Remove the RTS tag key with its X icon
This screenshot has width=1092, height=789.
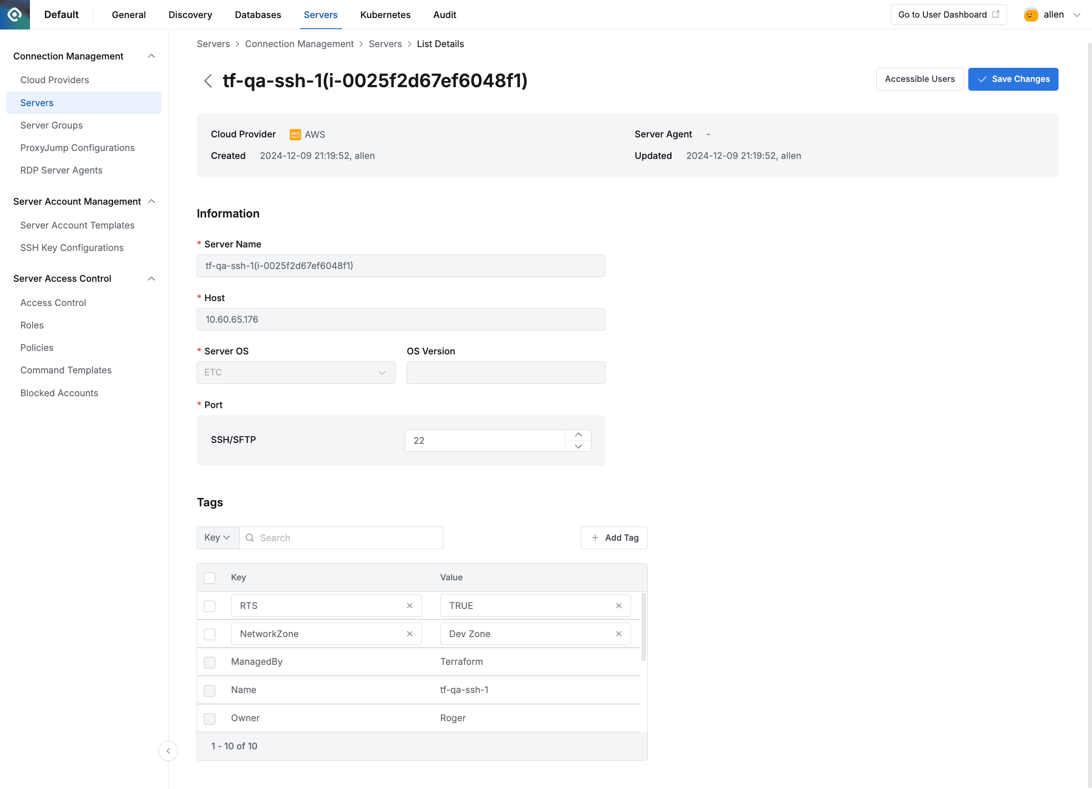point(410,605)
